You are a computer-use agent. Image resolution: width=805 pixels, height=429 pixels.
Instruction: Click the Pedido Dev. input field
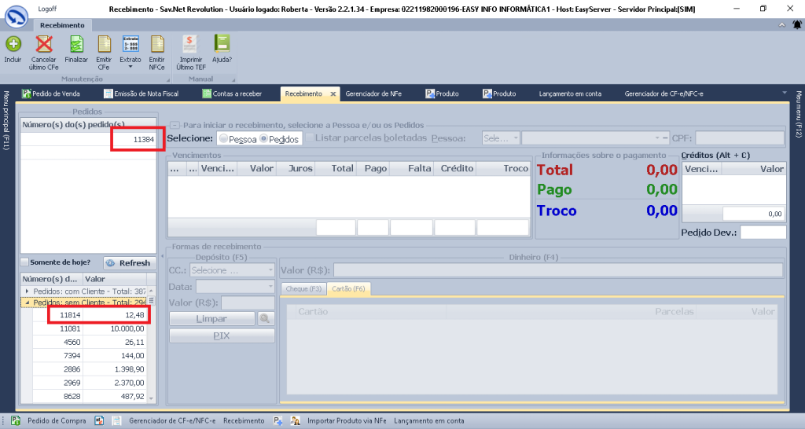pyautogui.click(x=762, y=233)
